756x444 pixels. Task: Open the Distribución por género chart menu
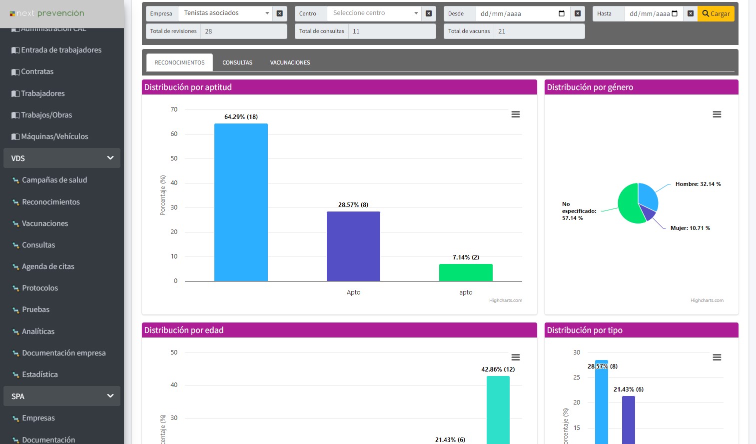717,114
